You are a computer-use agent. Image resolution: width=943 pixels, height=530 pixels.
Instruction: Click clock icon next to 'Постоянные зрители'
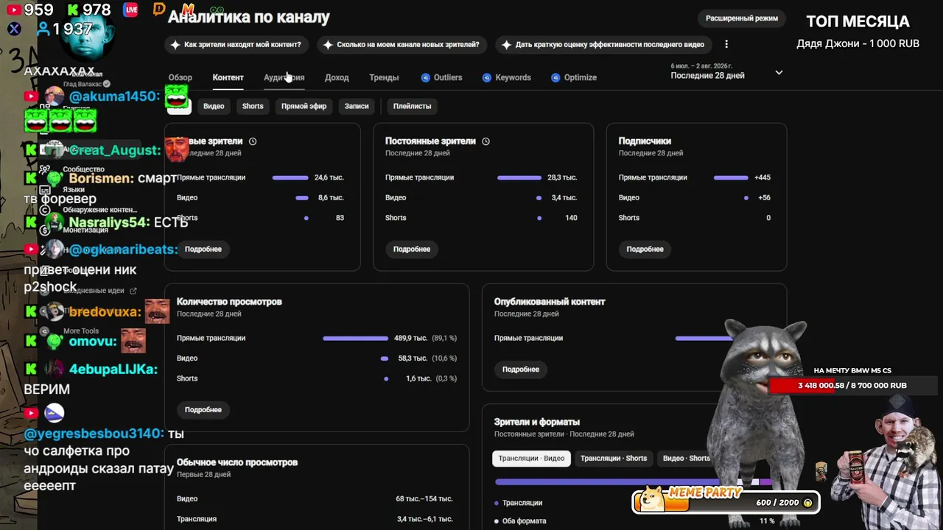tap(485, 141)
